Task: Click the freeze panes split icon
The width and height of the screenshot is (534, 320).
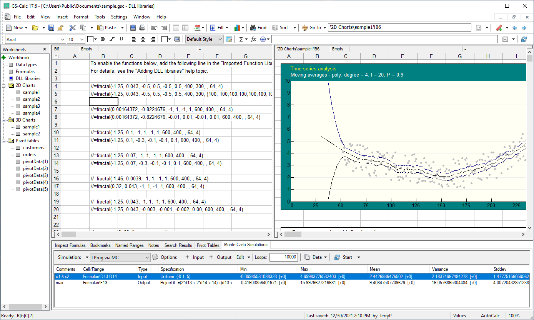Action: pyautogui.click(x=185, y=28)
